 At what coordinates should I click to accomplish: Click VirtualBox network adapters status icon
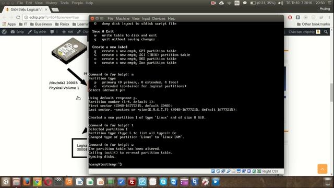tap(223, 171)
